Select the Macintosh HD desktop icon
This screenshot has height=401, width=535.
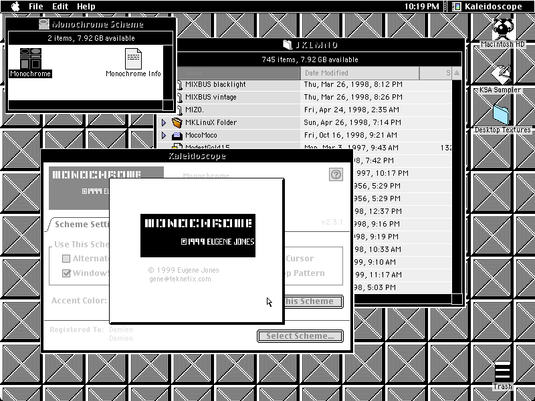[x=503, y=29]
